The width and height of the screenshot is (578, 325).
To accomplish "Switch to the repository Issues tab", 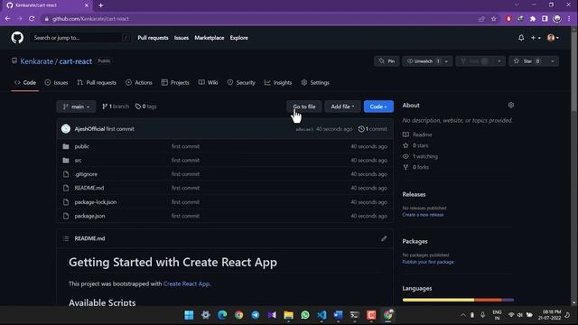I will click(56, 82).
